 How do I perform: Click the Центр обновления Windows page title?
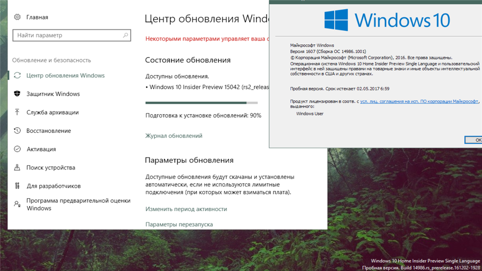point(207,18)
